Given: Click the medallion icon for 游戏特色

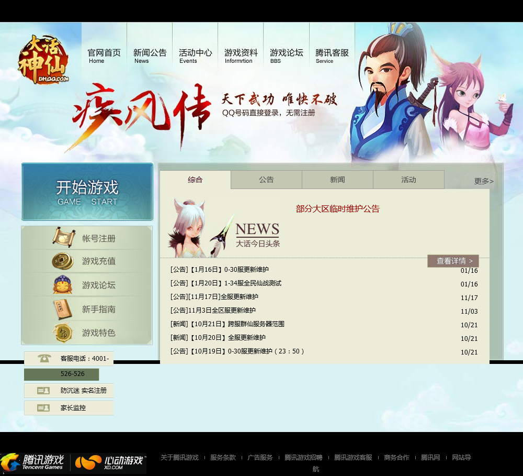Looking at the screenshot, I should tap(63, 333).
